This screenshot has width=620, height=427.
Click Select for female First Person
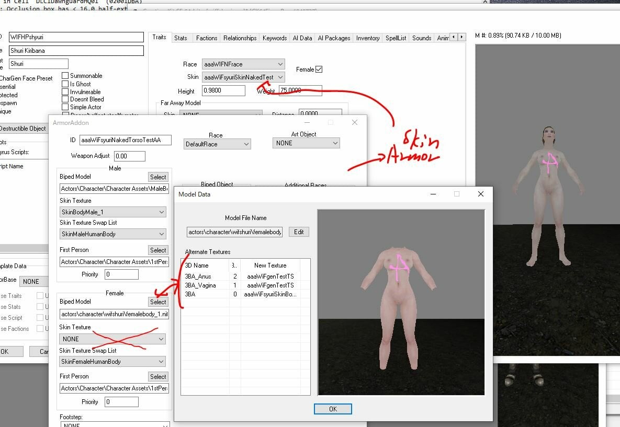pyautogui.click(x=158, y=376)
